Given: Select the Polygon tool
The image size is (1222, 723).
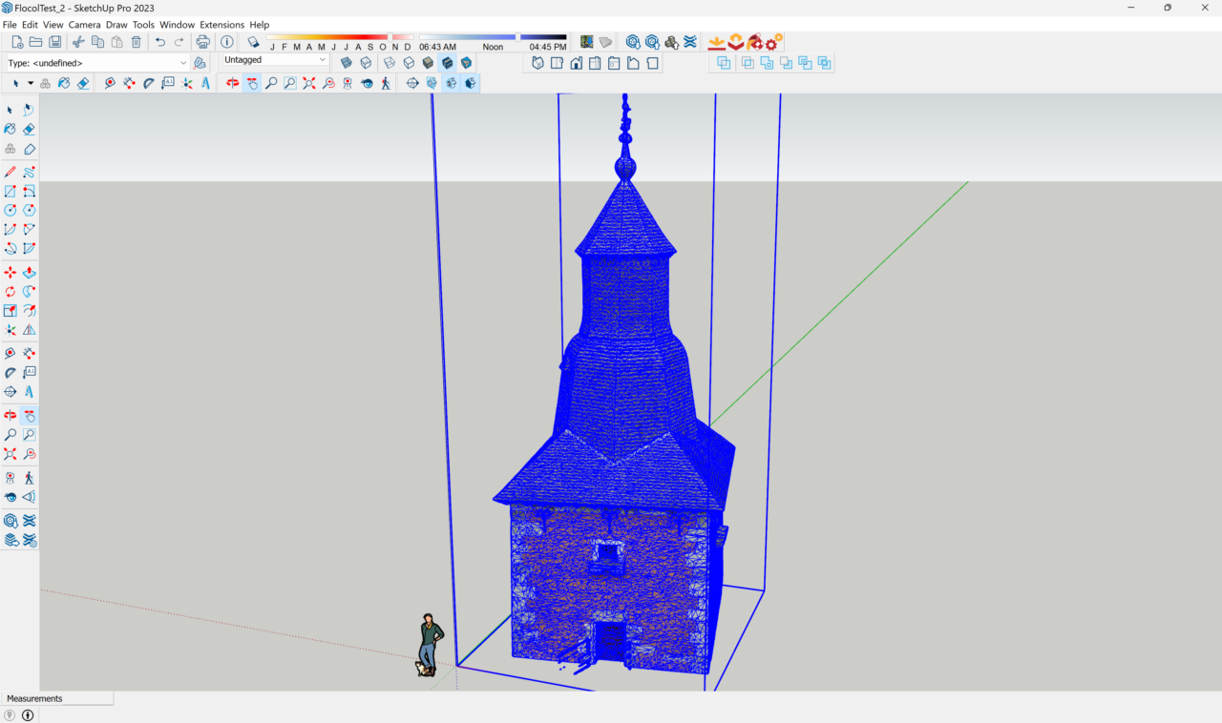Looking at the screenshot, I should point(30,210).
